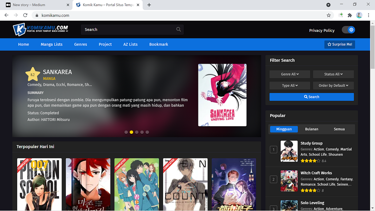
Task: Click the Study Group thumbnail
Action: click(289, 151)
